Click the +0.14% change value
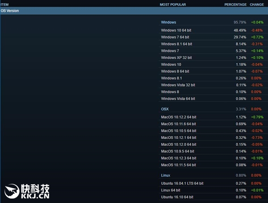The width and height of the screenshot is (268, 203). (257, 51)
